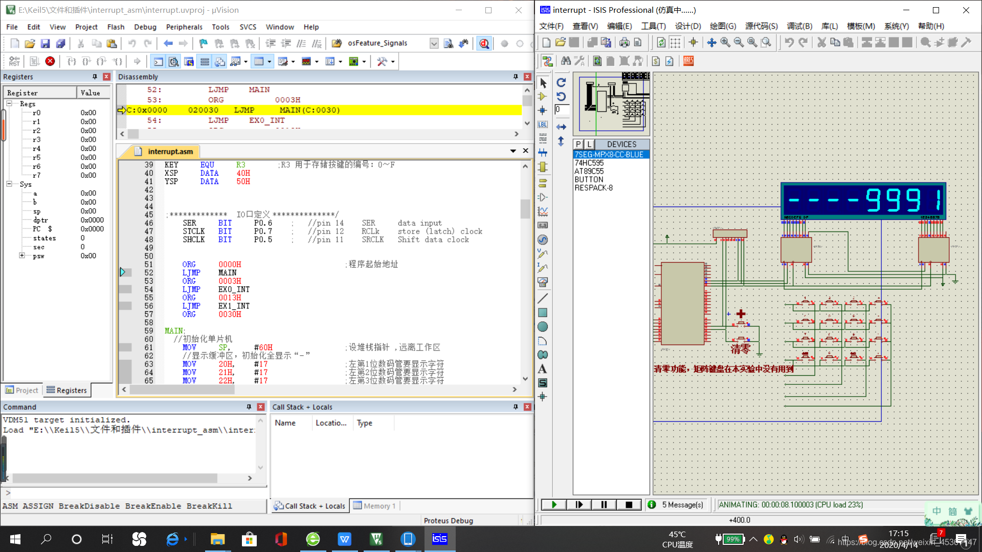Select the 2D circle drawing tool
The width and height of the screenshot is (982, 552).
click(543, 327)
